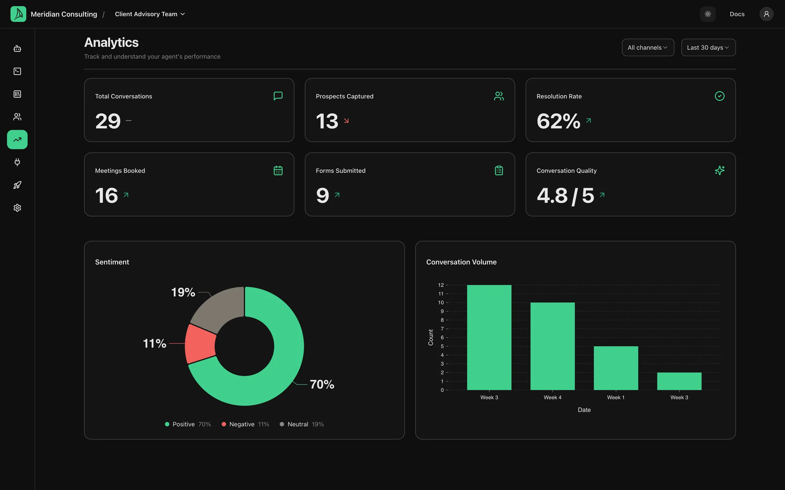Click up trend arrow beside 9
The width and height of the screenshot is (785, 490).
(x=337, y=195)
